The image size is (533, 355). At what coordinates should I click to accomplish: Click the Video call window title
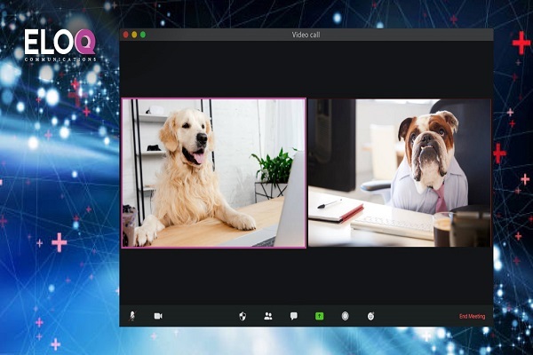click(306, 35)
